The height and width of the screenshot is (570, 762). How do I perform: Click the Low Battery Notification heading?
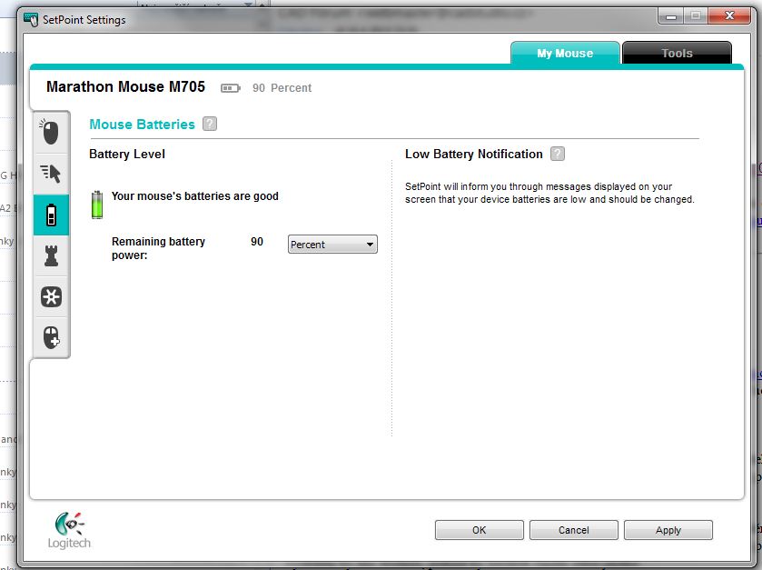(x=474, y=155)
